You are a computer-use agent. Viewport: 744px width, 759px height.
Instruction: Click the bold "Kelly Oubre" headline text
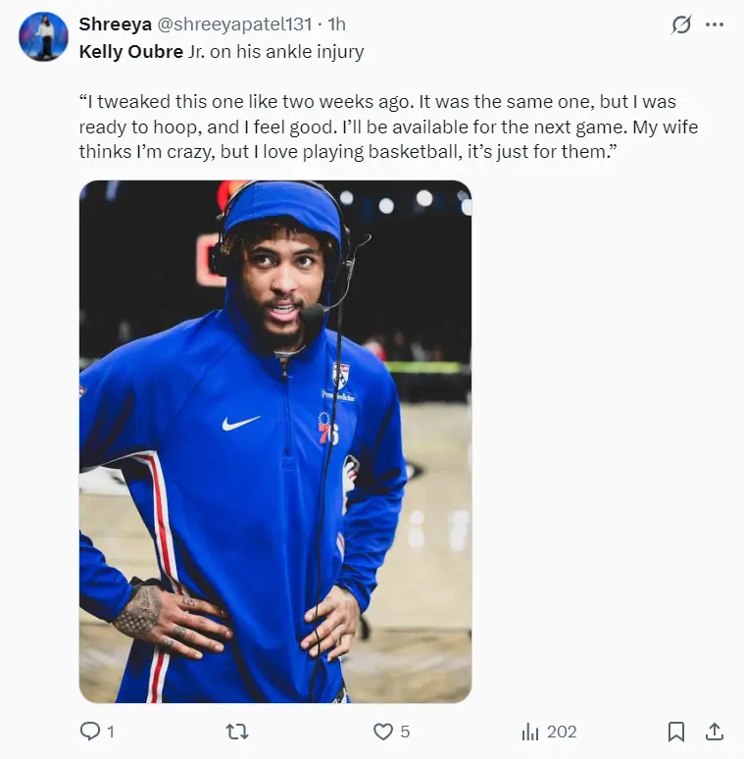[x=130, y=52]
